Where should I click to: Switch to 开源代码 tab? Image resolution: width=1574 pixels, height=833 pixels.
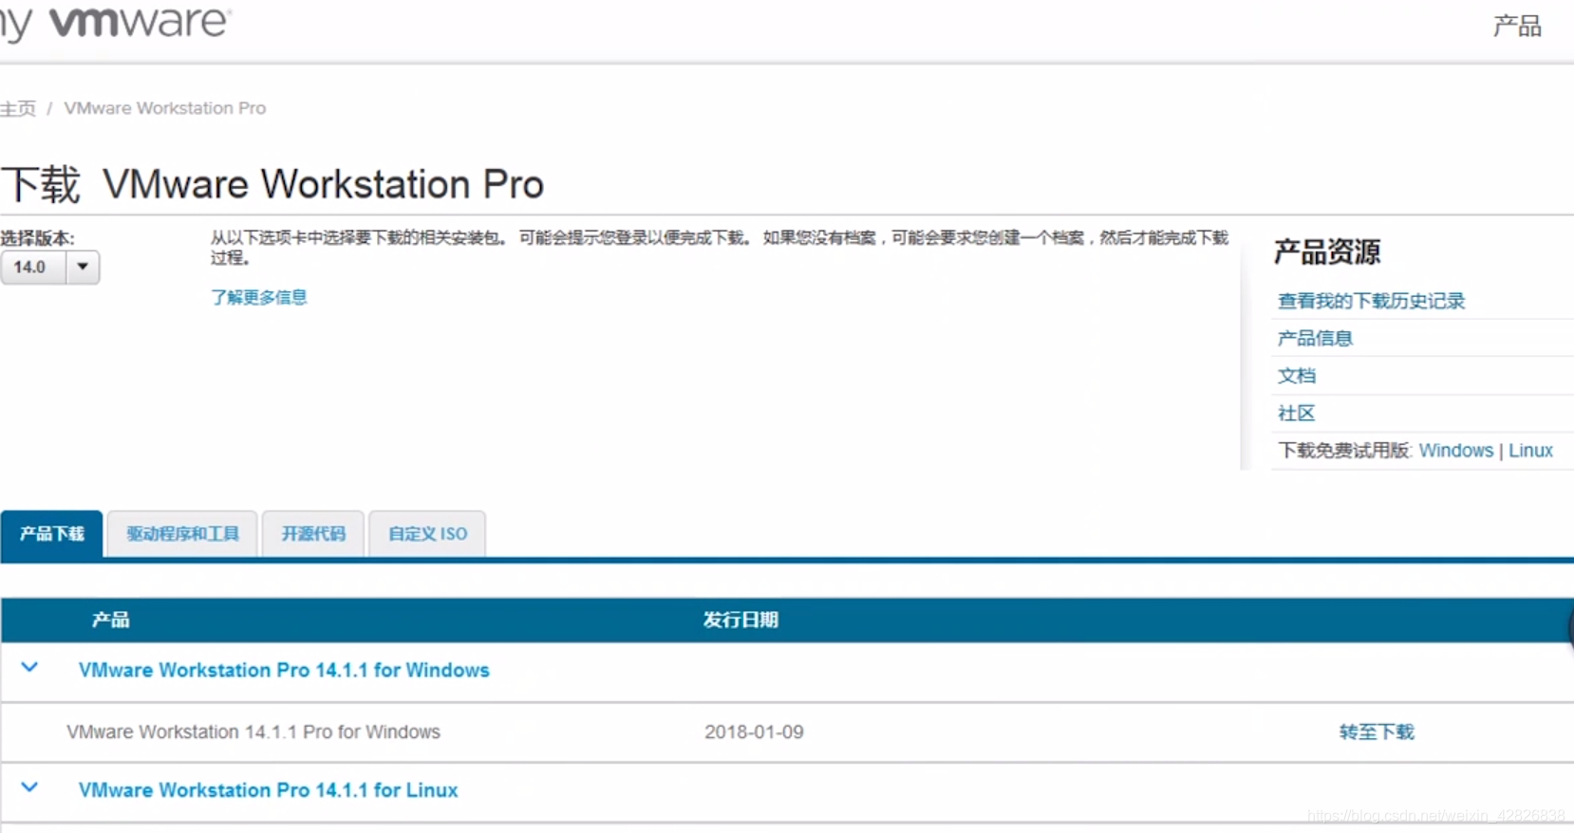pos(313,533)
